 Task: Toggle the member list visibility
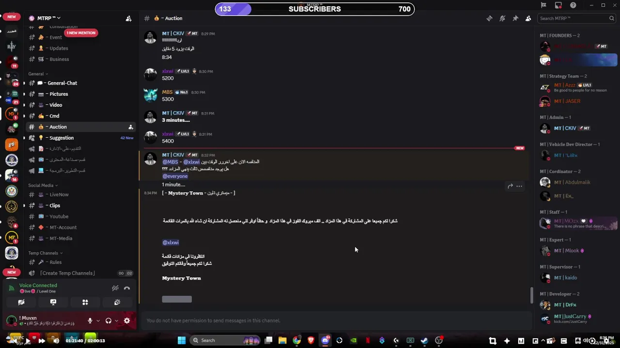[528, 18]
